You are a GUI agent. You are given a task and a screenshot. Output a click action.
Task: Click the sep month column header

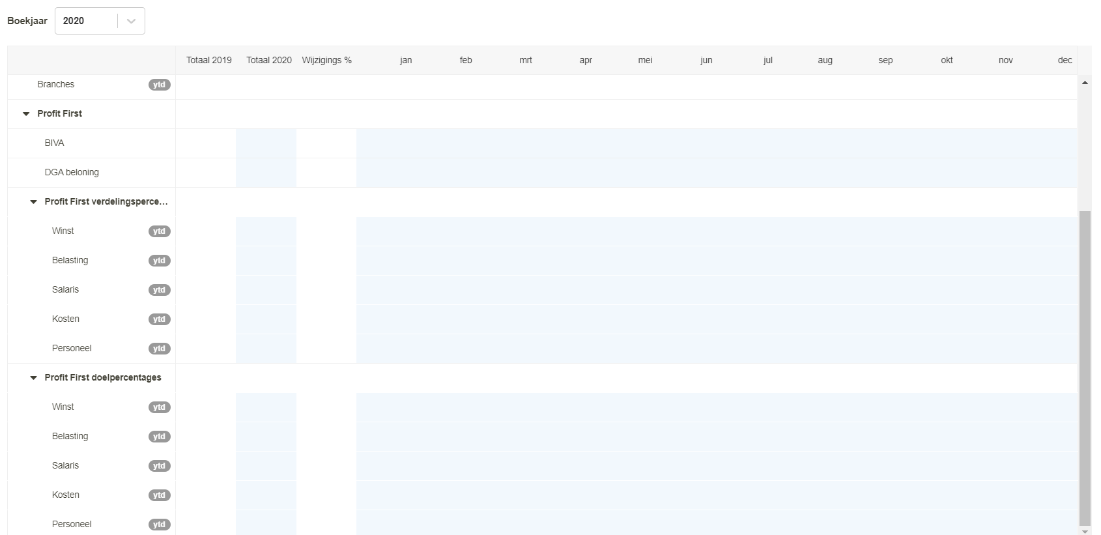885,60
